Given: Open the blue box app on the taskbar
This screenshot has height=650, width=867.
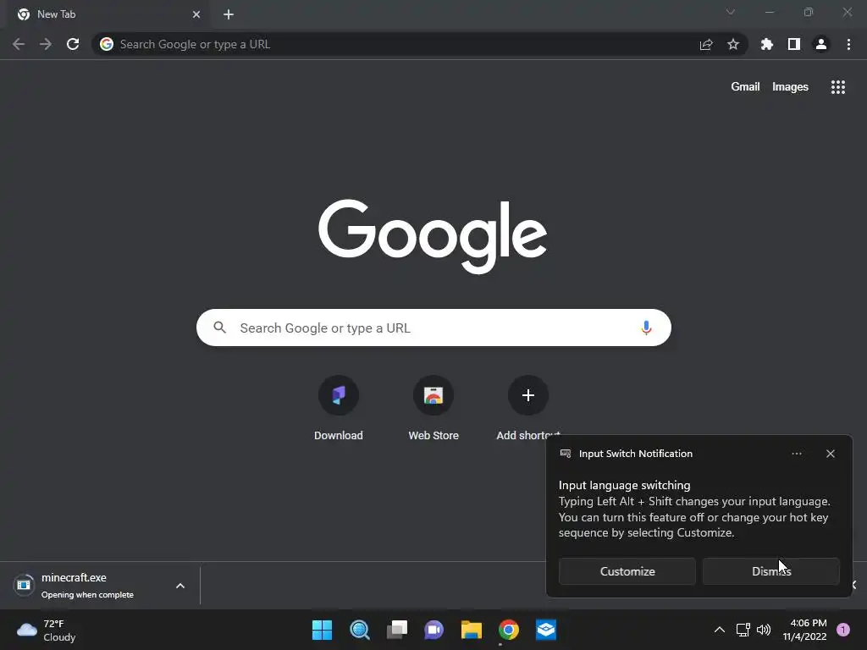Looking at the screenshot, I should point(546,630).
